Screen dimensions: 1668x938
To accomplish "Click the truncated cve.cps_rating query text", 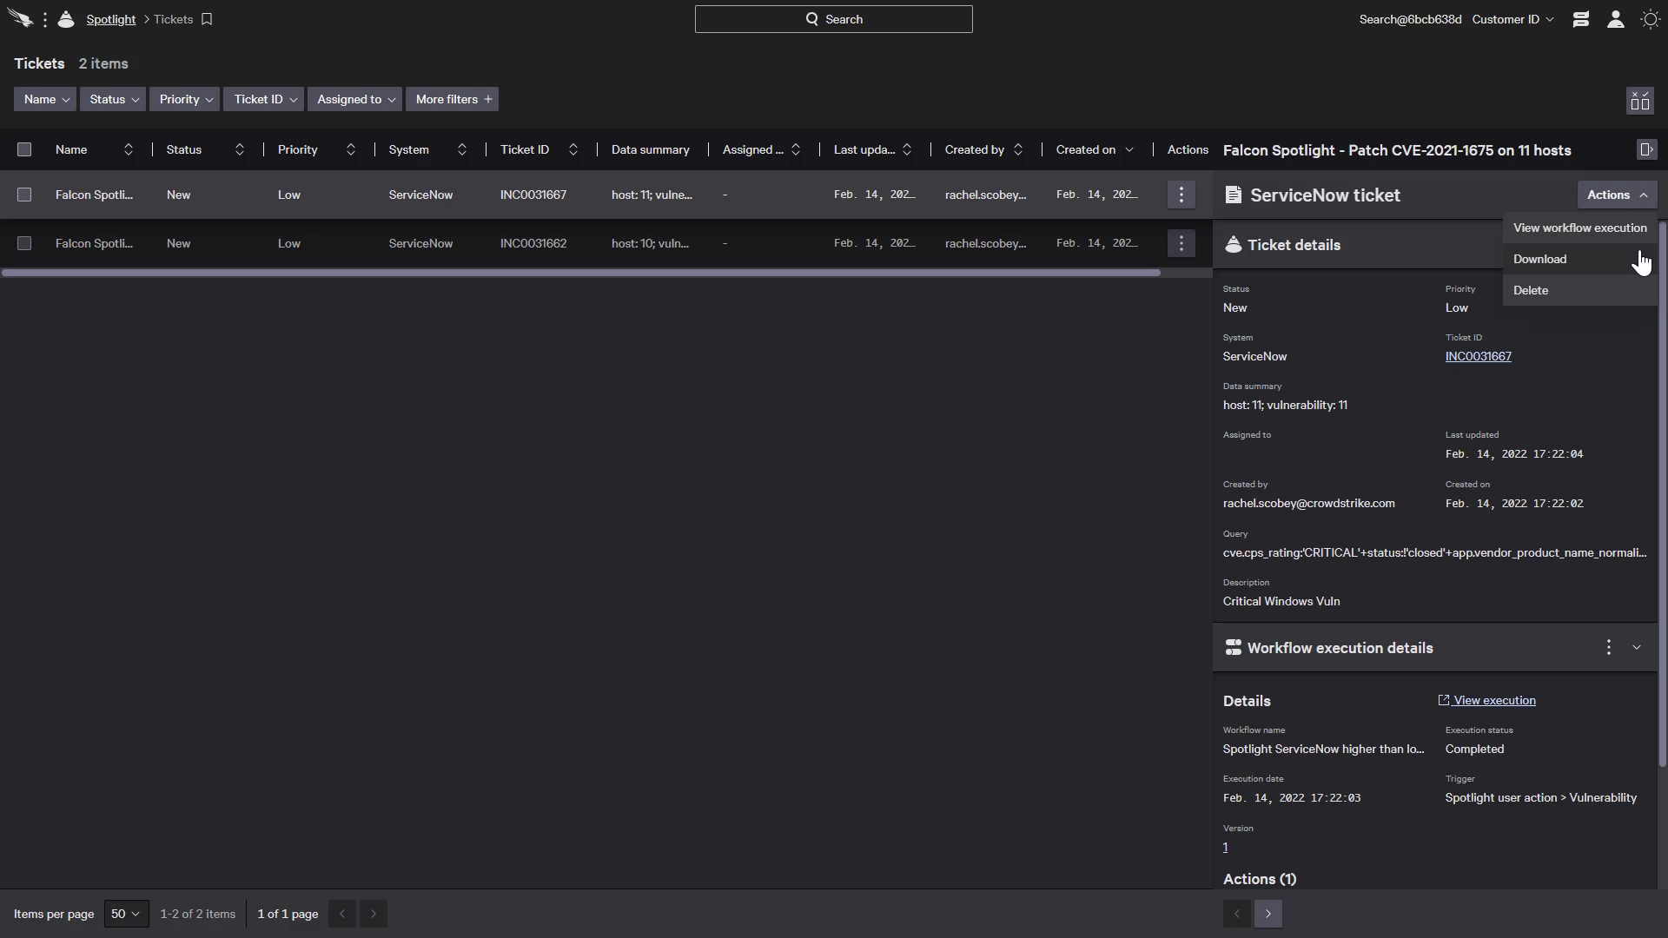I will pyautogui.click(x=1434, y=552).
